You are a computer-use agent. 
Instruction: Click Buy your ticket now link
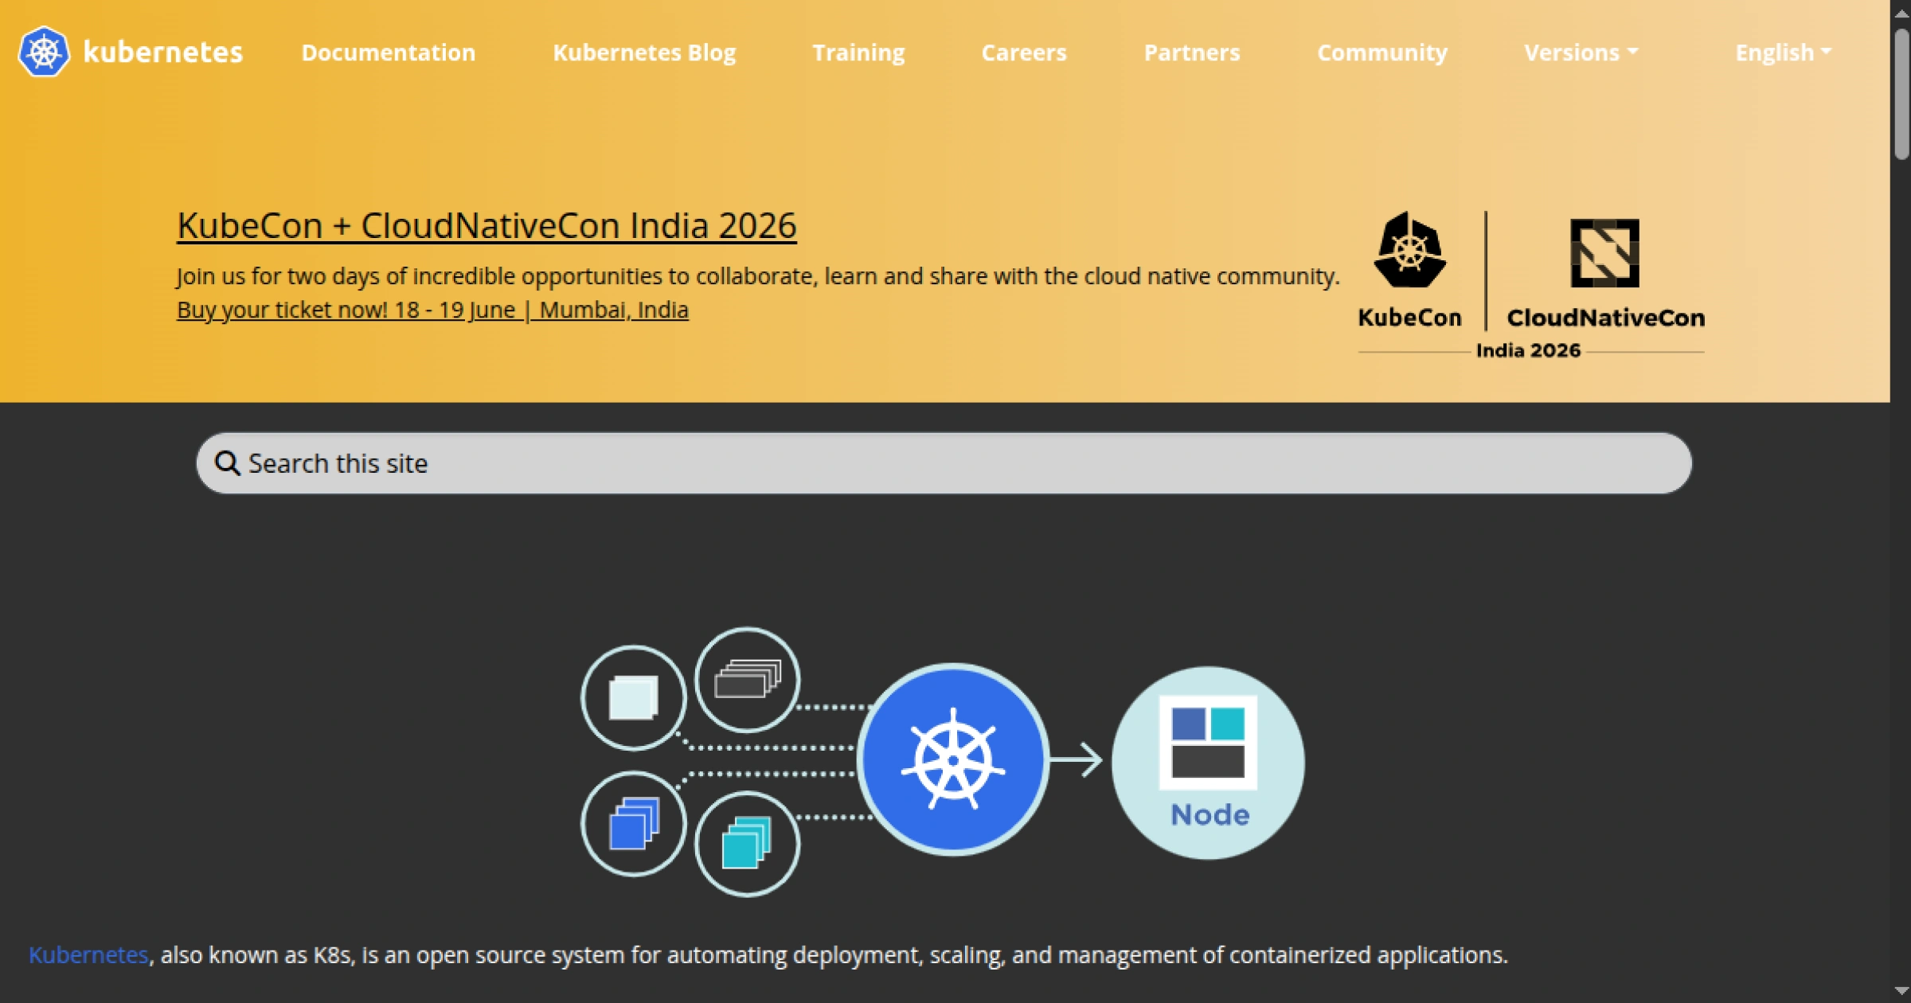(x=432, y=310)
